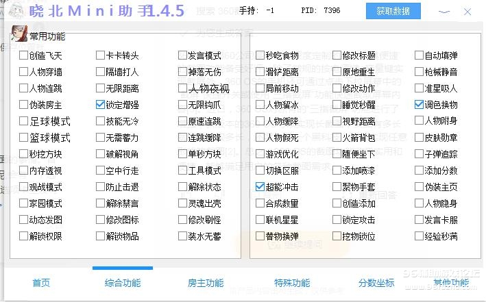486x302 pixels.
Task: Select the 分数坐标 tab
Action: 376,283
